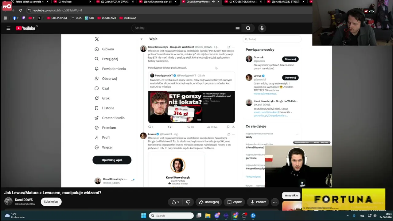Like the YouTube video with 2 likes
Image resolution: width=393 pixels, height=221 pixels.
[x=176, y=202]
